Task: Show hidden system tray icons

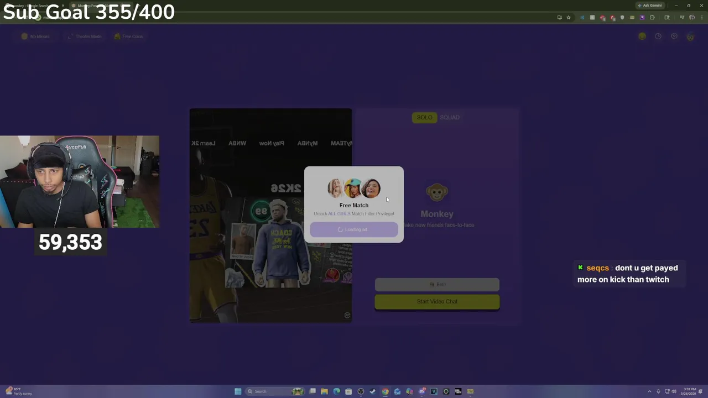Action: point(649,391)
